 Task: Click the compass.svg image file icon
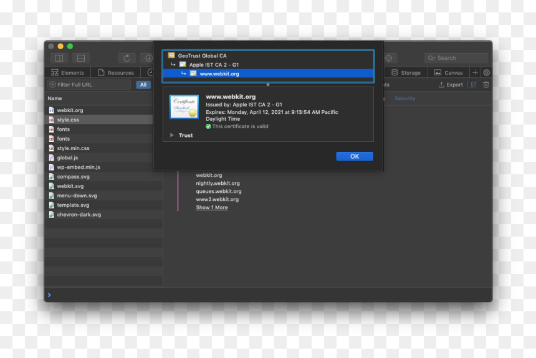[x=51, y=177]
